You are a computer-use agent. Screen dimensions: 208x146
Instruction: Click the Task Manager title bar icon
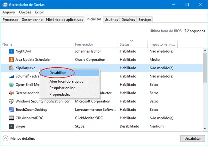(x=5, y=5)
